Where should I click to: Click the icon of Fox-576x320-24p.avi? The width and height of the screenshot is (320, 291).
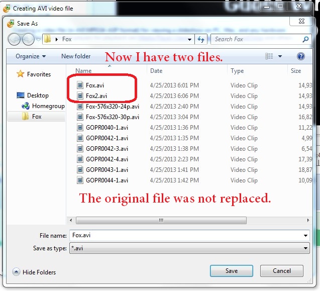pyautogui.click(x=80, y=106)
